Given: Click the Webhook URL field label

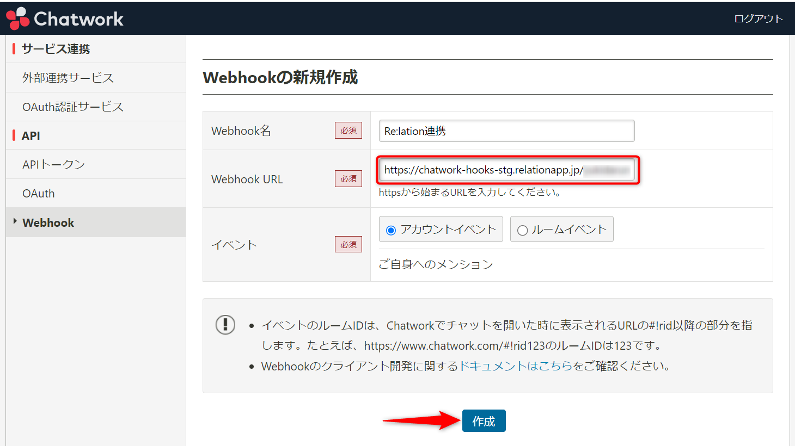Looking at the screenshot, I should [247, 179].
